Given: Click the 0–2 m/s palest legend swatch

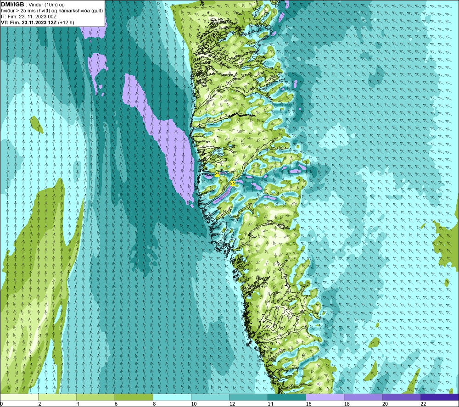Looking at the screenshot, I should coord(19,397).
